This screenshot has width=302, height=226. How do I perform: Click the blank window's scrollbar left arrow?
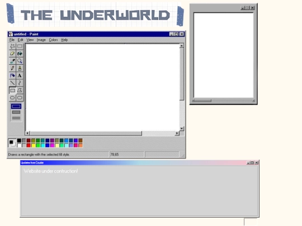pyautogui.click(x=194, y=100)
